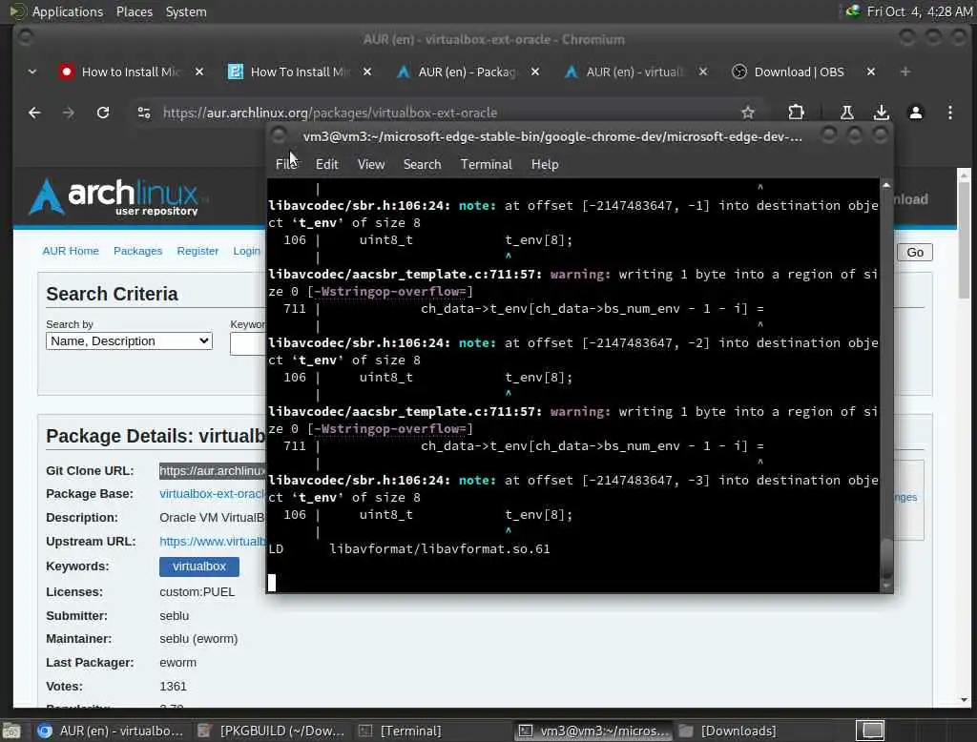Viewport: 977px width, 742px height.
Task: Click the virtualbox keyword tag
Action: point(198,567)
